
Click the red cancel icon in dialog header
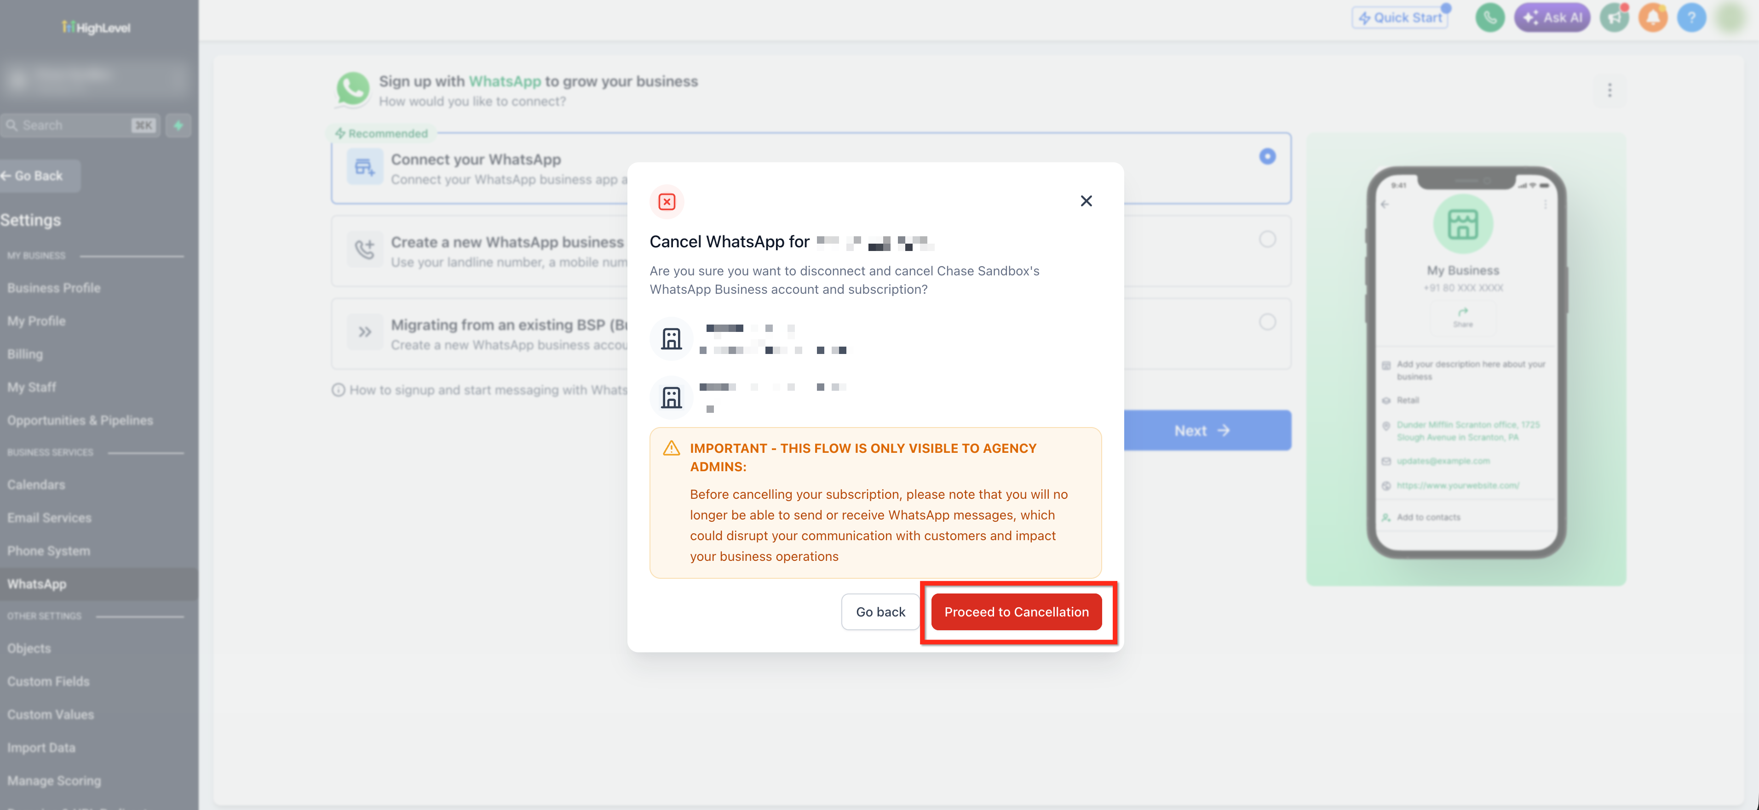click(x=667, y=202)
